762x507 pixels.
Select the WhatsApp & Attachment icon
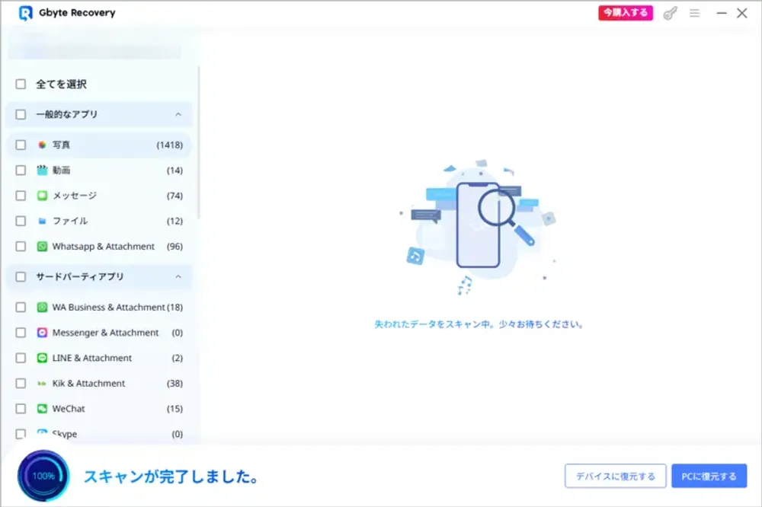pyautogui.click(x=40, y=246)
